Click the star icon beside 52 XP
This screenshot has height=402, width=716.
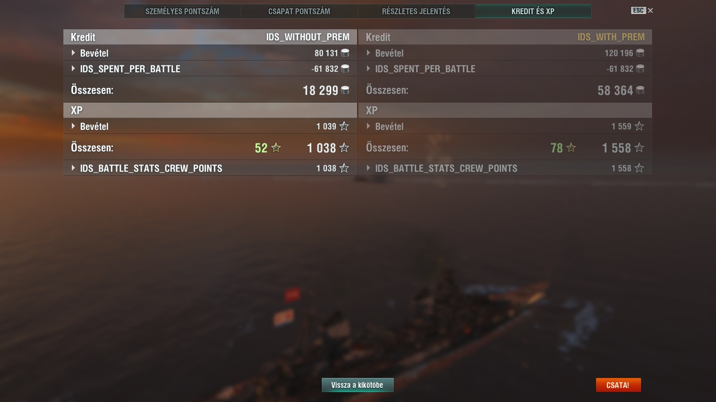[276, 148]
